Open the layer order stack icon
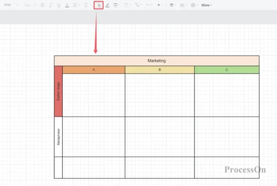Image resolution: width=277 pixels, height=186 pixels. point(173,5)
